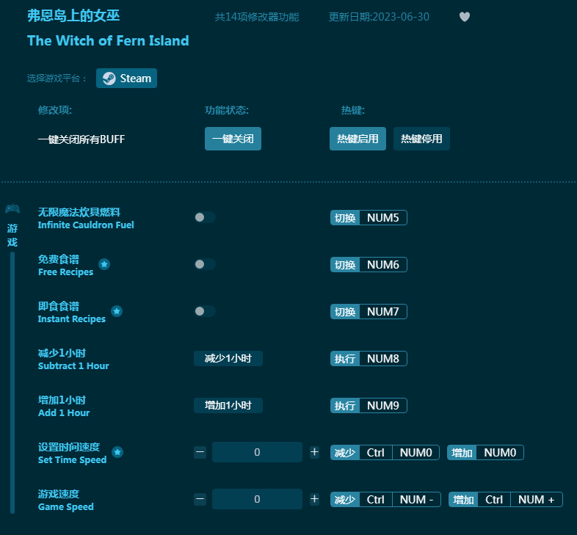Viewport: 577px width, 535px height.
Task: Click the 共14项修改器功能 text
Action: [257, 17]
